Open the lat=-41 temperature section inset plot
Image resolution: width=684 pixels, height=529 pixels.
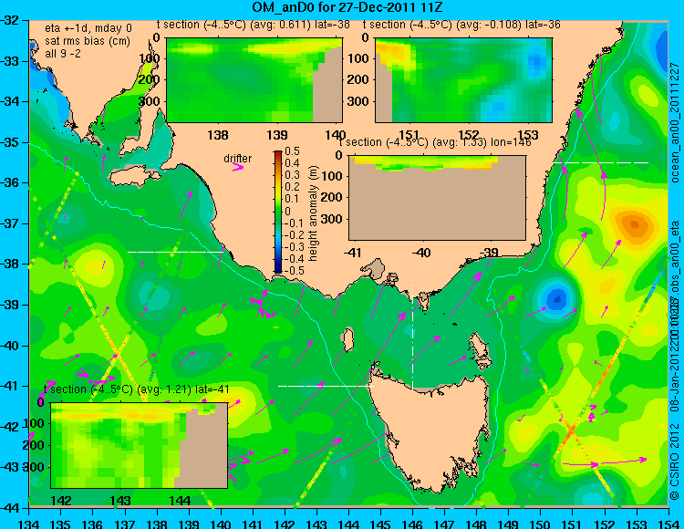140,445
